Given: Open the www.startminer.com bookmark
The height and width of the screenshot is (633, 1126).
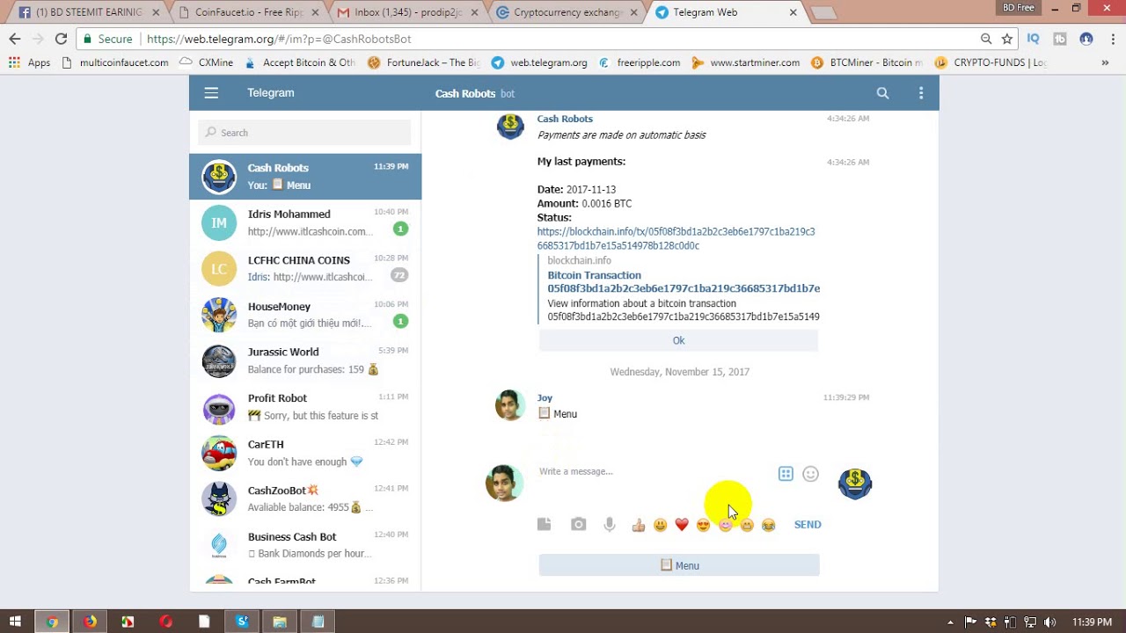Looking at the screenshot, I should click(746, 62).
